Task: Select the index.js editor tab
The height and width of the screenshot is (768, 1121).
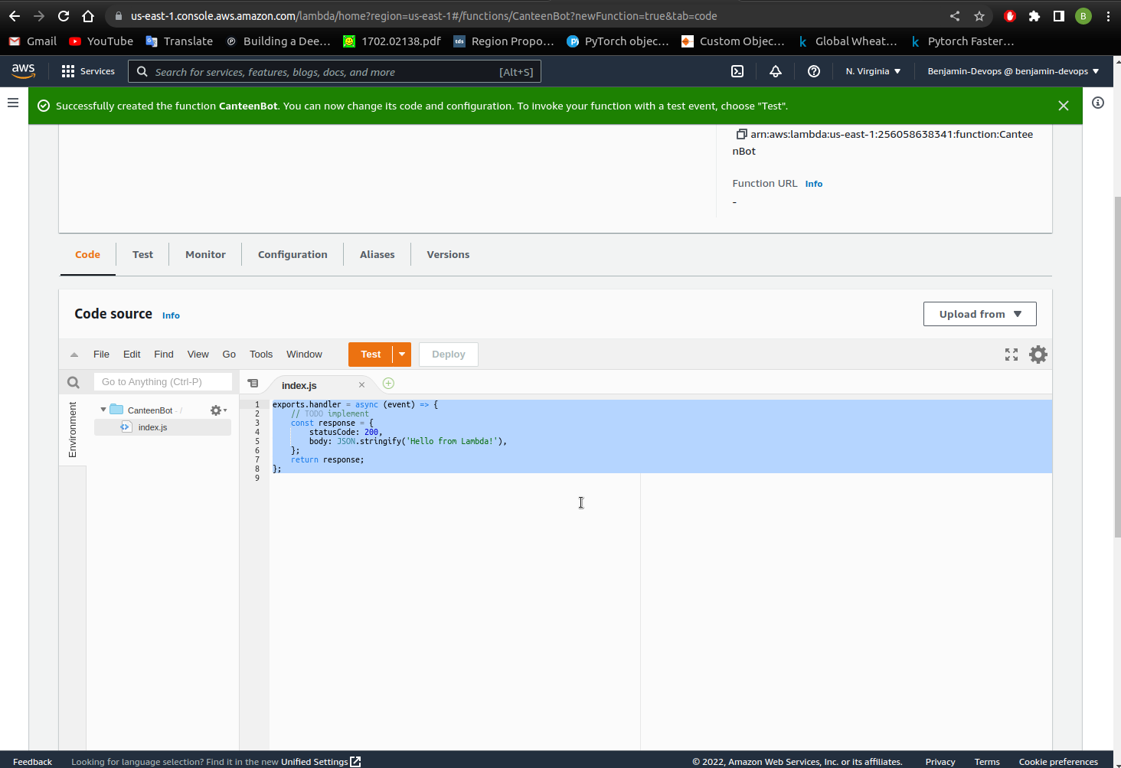Action: pos(299,385)
